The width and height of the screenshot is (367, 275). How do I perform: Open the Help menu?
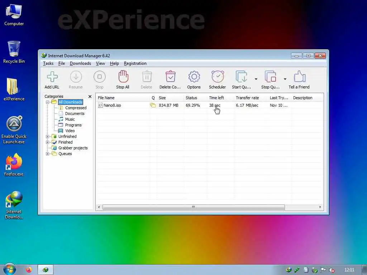(114, 63)
